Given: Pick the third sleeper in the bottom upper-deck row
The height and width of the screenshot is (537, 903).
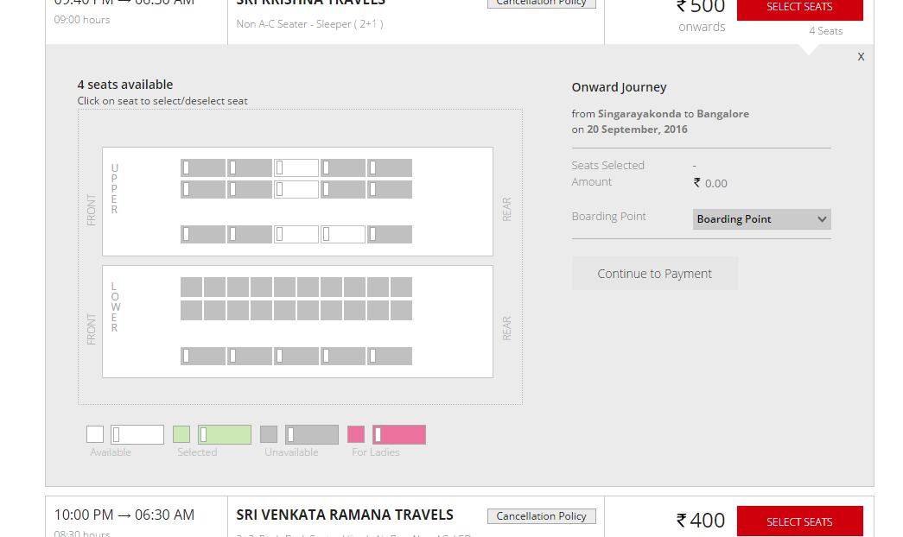Looking at the screenshot, I should tap(296, 234).
